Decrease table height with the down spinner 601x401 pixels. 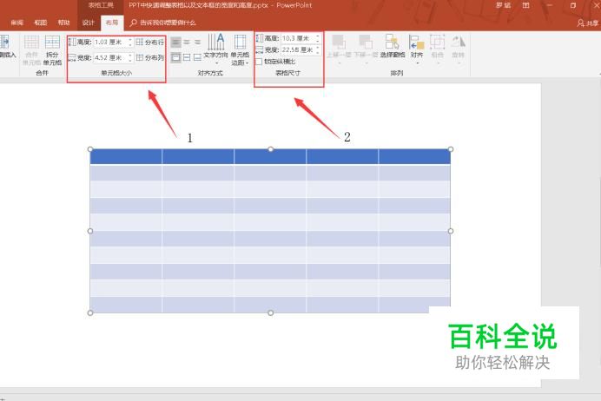(x=318, y=41)
